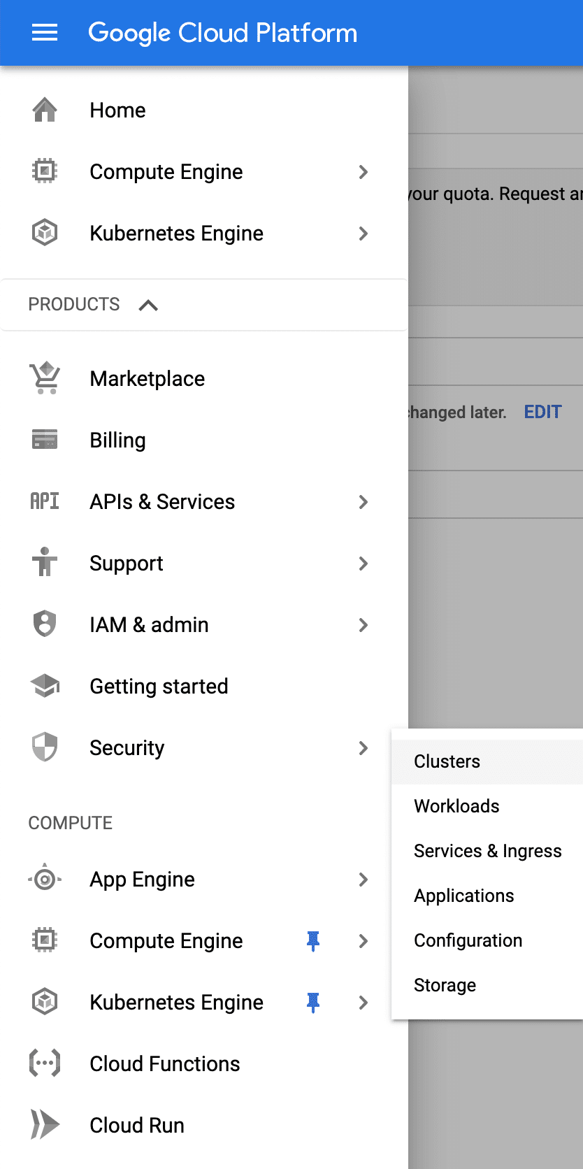Click the App Engine target icon

pyautogui.click(x=45, y=879)
